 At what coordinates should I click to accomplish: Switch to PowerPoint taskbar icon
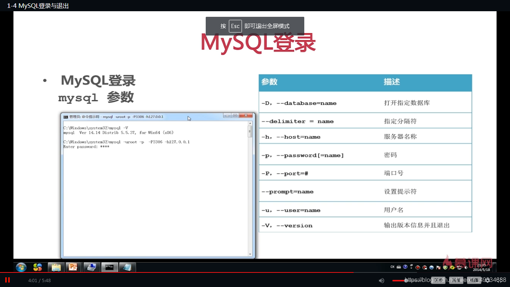click(73, 267)
